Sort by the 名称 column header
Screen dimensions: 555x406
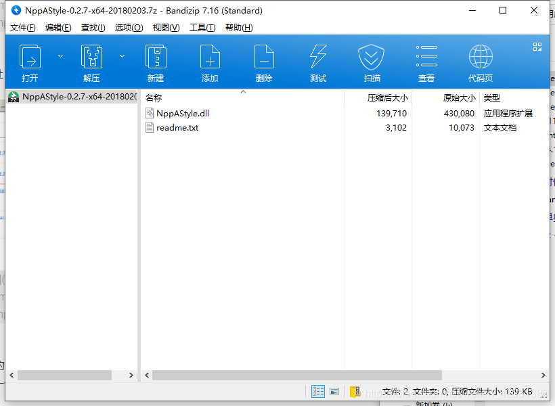coord(243,97)
